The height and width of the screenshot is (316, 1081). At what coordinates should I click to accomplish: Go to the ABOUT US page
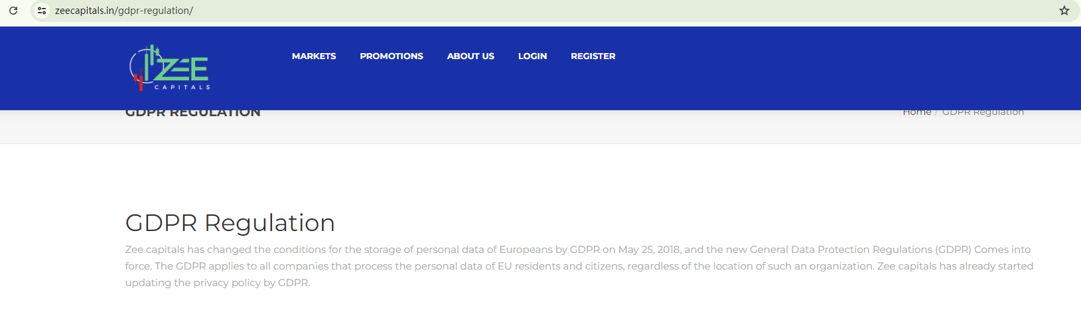coord(470,56)
